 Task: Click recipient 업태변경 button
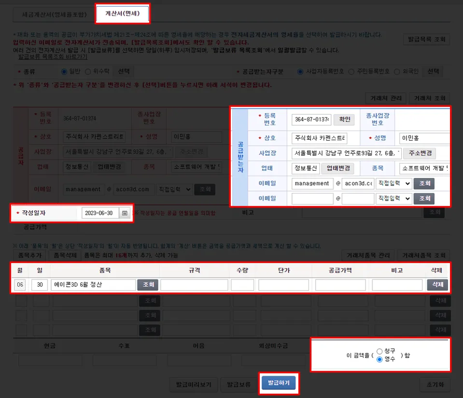click(338, 168)
